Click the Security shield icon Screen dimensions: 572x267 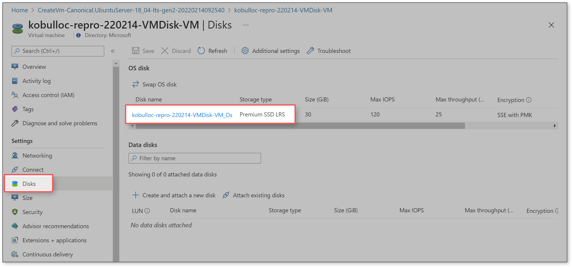(15, 212)
